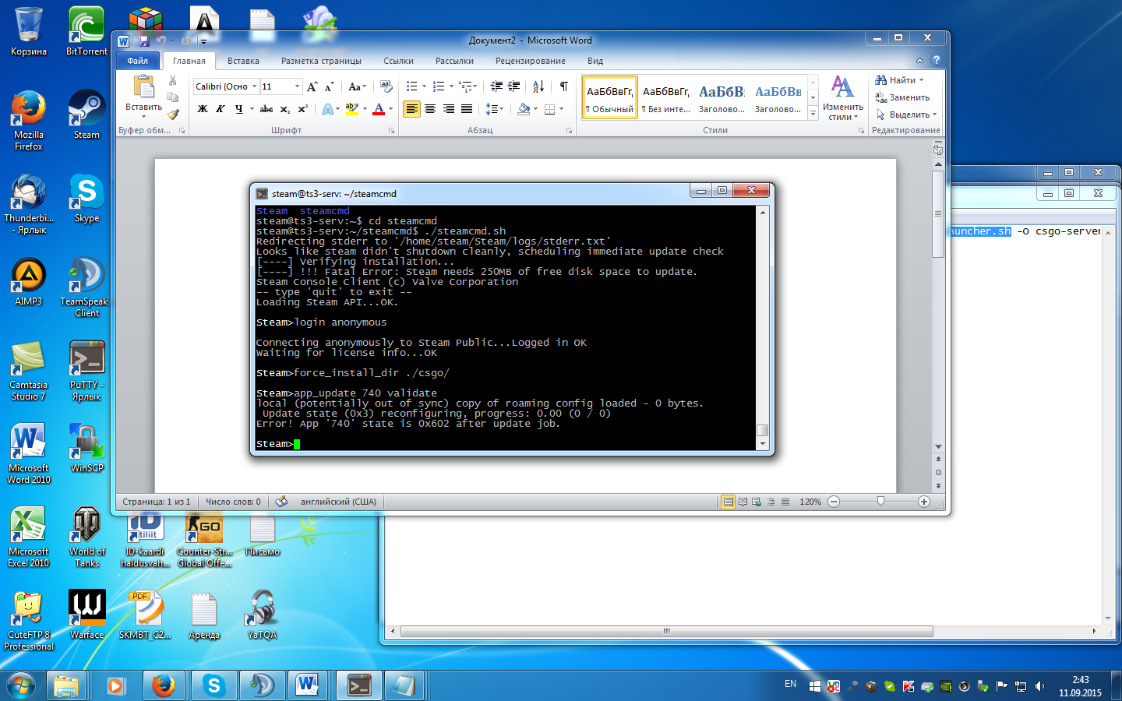Click the numbered list icon
This screenshot has width=1122, height=701.
pyautogui.click(x=439, y=86)
